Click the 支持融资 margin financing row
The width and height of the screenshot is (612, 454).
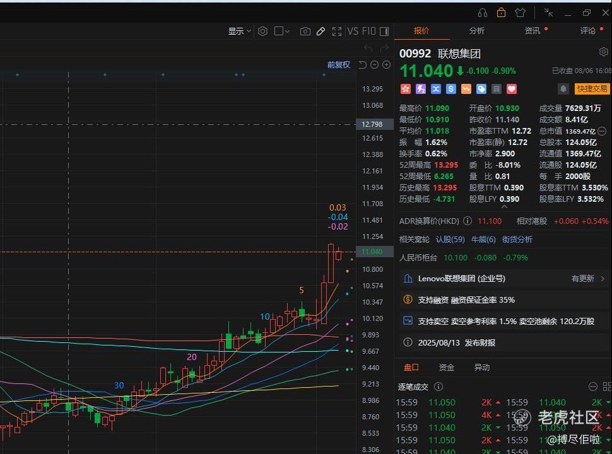pos(504,300)
